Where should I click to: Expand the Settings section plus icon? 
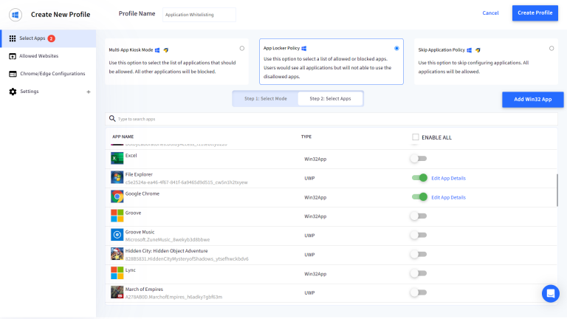click(x=89, y=92)
